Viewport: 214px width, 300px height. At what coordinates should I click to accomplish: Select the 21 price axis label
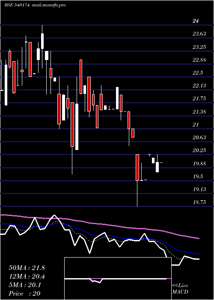pos(196,125)
